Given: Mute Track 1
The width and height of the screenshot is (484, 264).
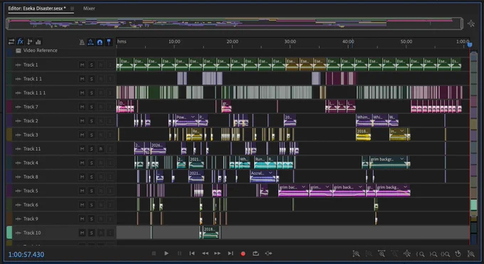Looking at the screenshot, I should [82, 65].
